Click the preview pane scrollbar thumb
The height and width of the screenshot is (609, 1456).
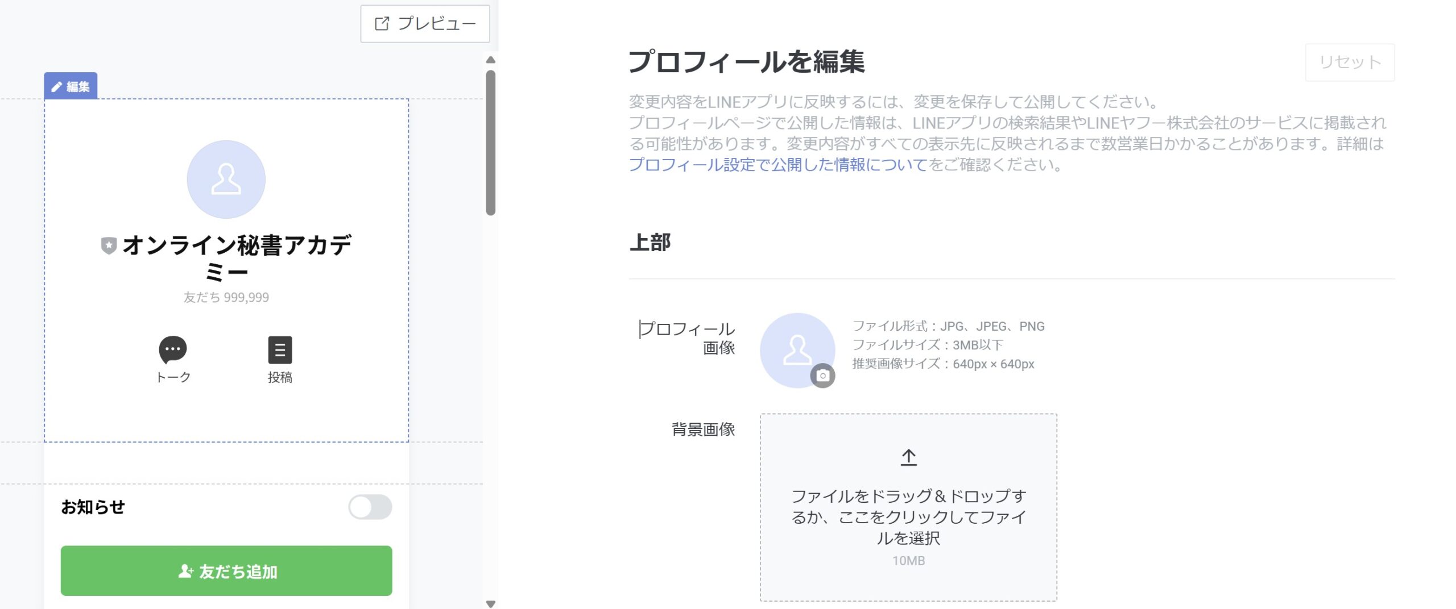(x=491, y=142)
